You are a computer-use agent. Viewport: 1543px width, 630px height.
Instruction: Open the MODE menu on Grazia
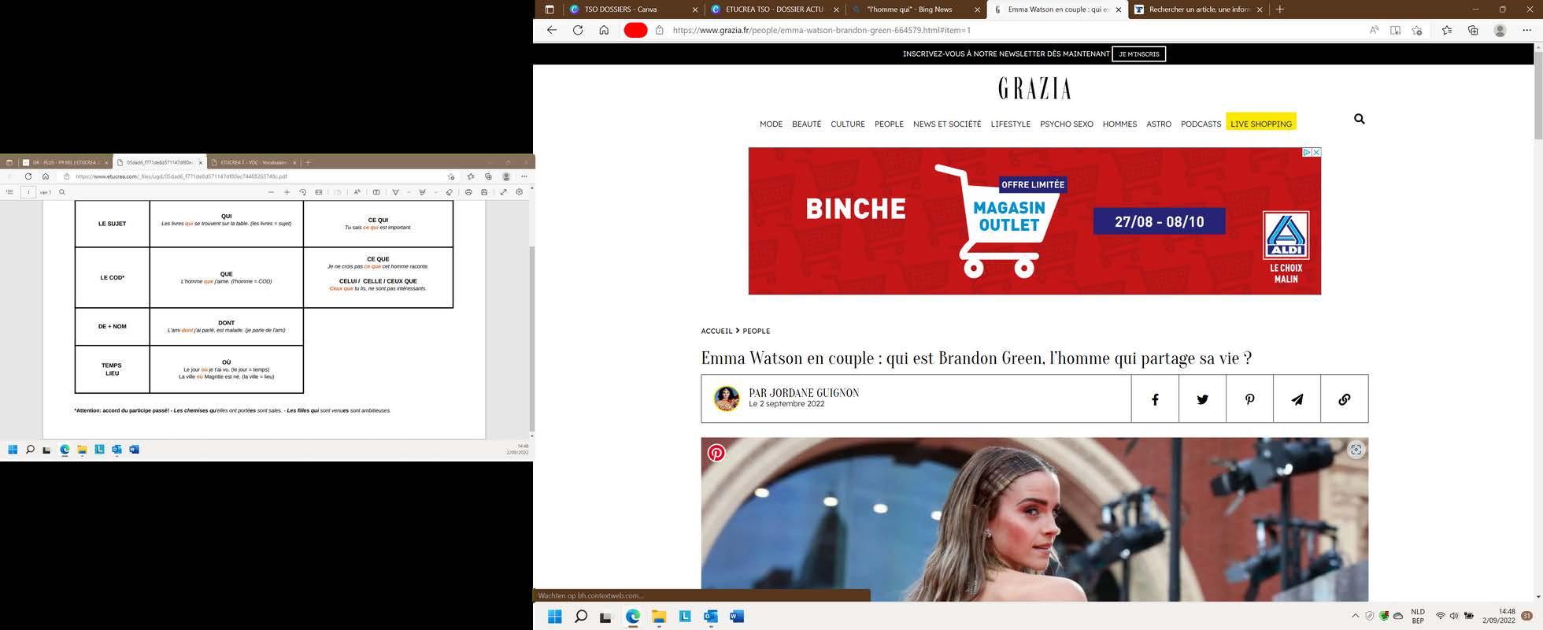click(771, 124)
